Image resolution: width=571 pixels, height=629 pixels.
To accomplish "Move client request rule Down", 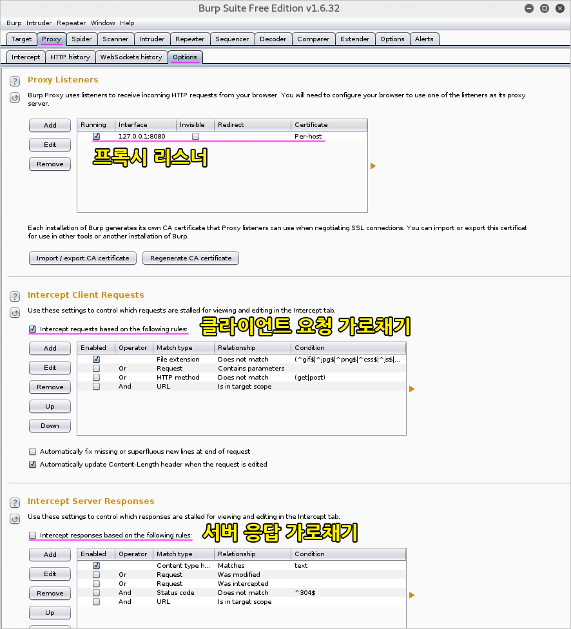I will point(50,425).
